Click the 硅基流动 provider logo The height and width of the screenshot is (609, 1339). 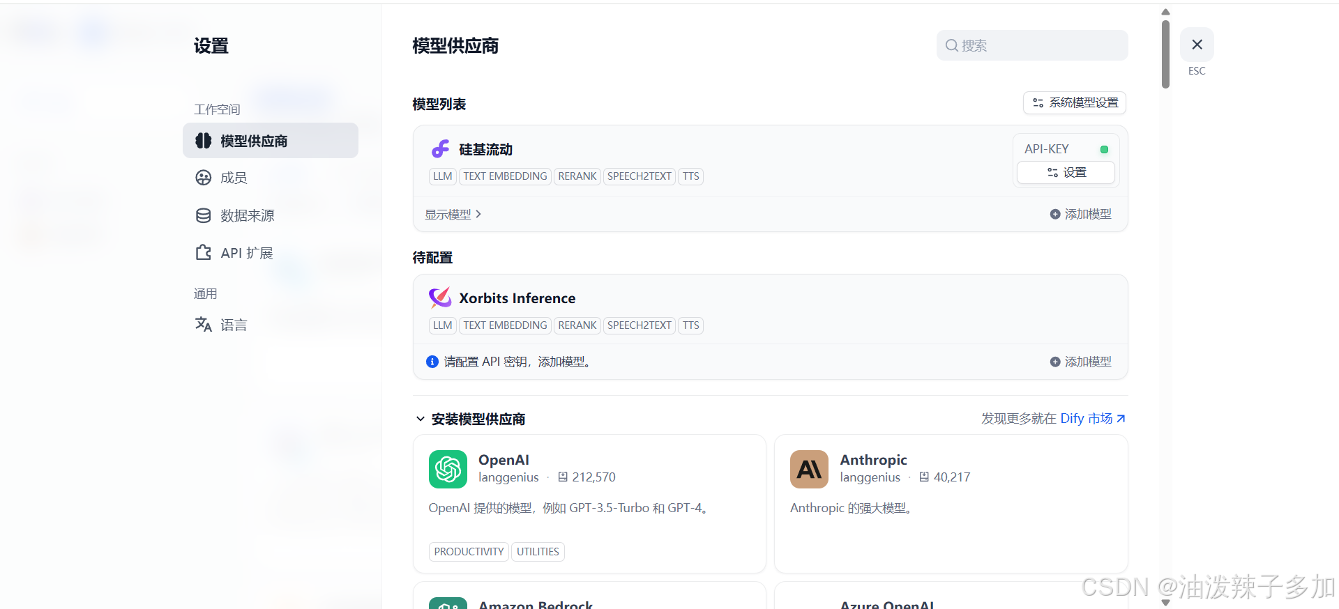441,149
